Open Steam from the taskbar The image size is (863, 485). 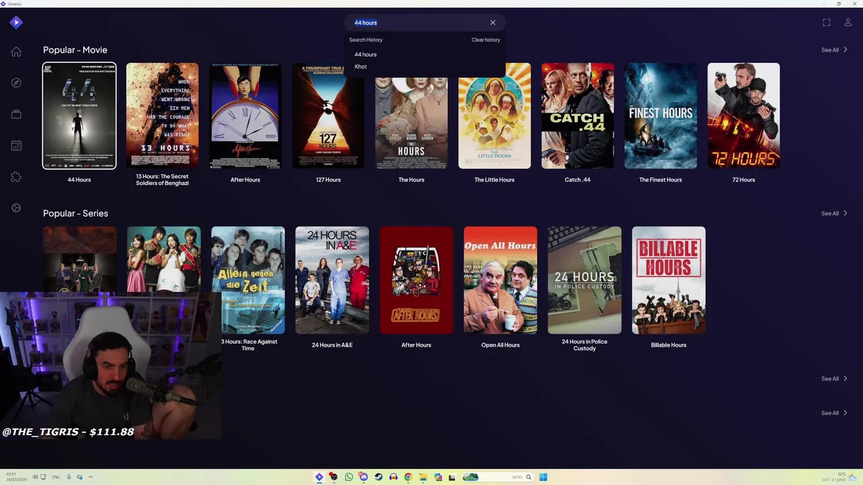point(378,477)
